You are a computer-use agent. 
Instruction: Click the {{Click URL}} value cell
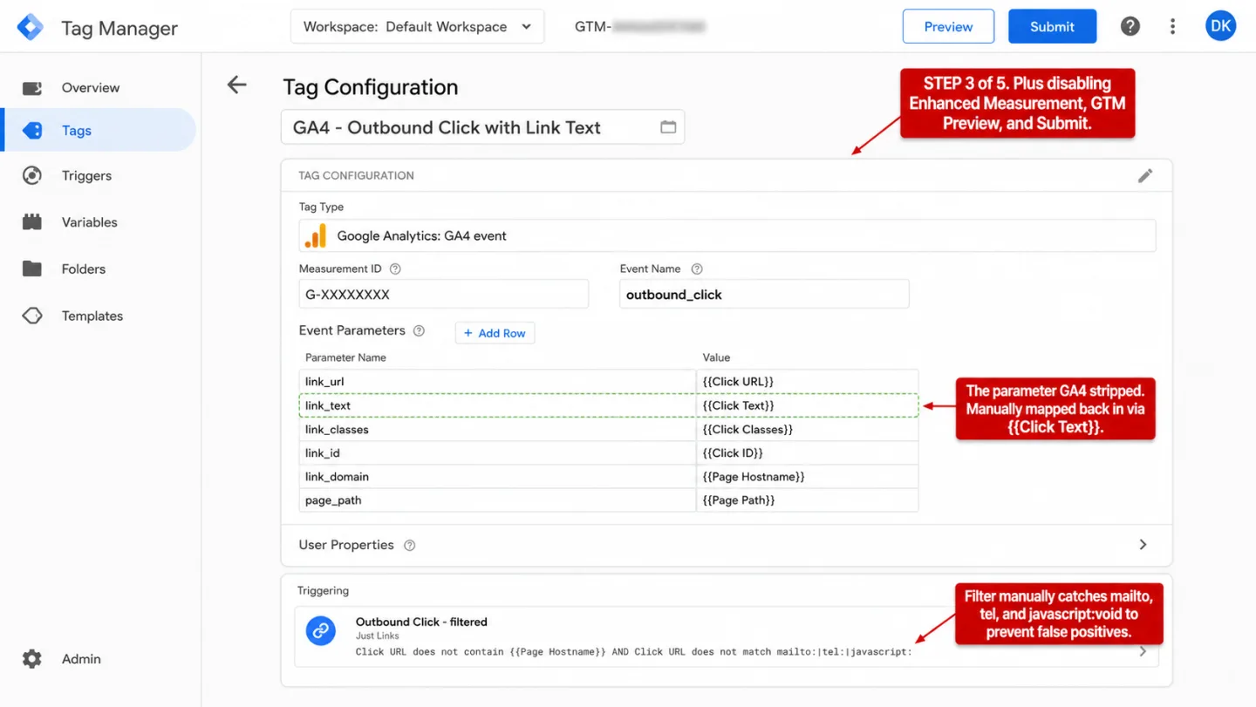click(x=808, y=382)
